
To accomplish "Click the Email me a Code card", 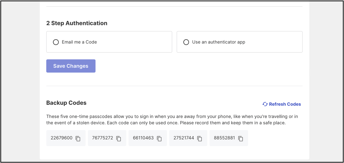I will (109, 42).
